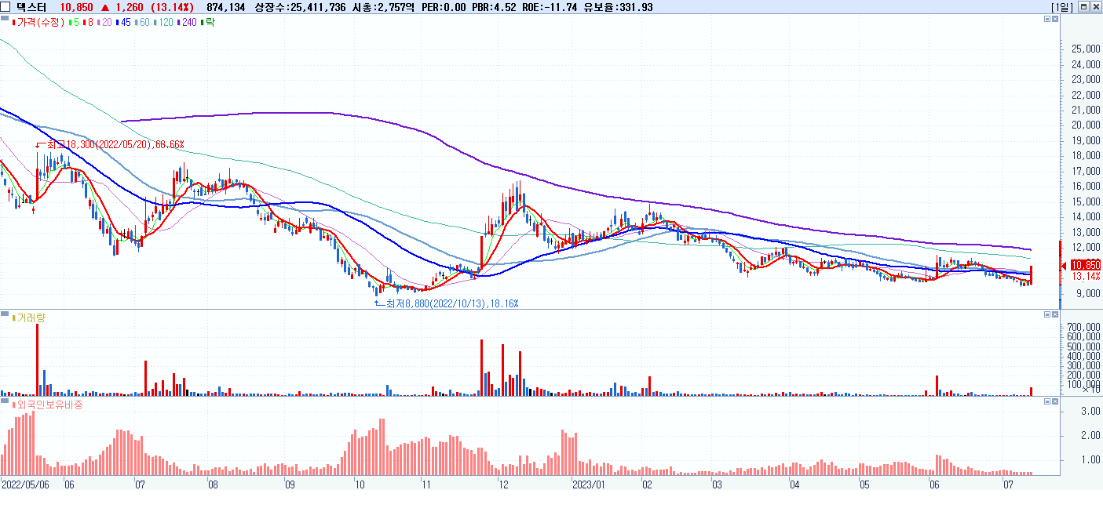
Task: Click the 2022/05/06 start date label
Action: point(25,484)
